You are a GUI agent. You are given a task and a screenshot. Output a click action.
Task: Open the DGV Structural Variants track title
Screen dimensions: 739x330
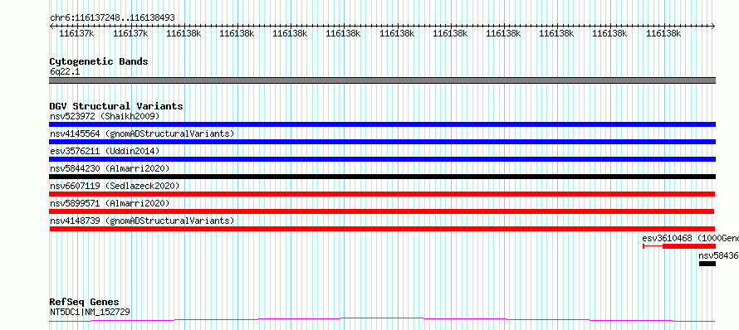click(x=116, y=106)
